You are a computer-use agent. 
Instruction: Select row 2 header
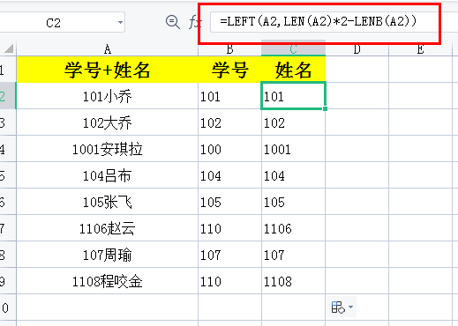point(8,96)
